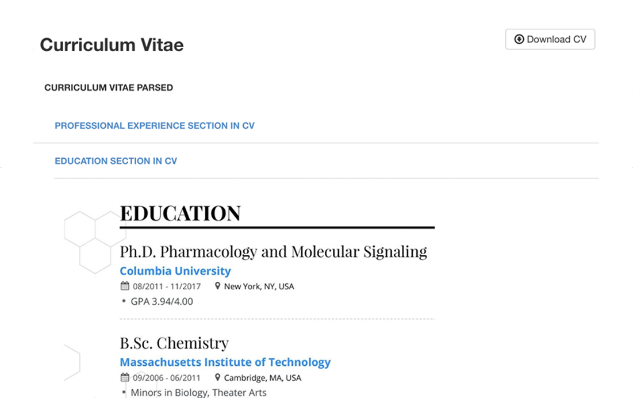633x398 pixels.
Task: Click the partial hexagon graphic near B.Sc. Chemistry
Action: [71, 362]
